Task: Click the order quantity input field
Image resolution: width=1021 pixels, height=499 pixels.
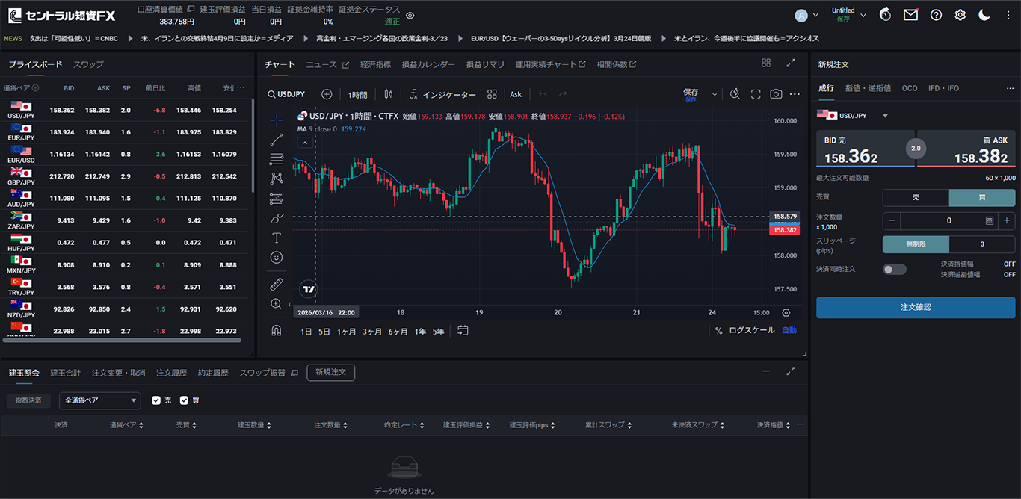Action: [x=948, y=220]
